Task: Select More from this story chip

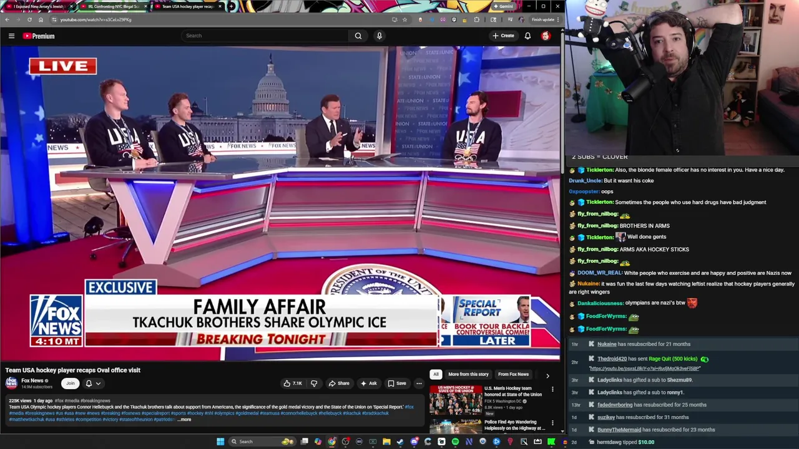Action: (x=468, y=374)
